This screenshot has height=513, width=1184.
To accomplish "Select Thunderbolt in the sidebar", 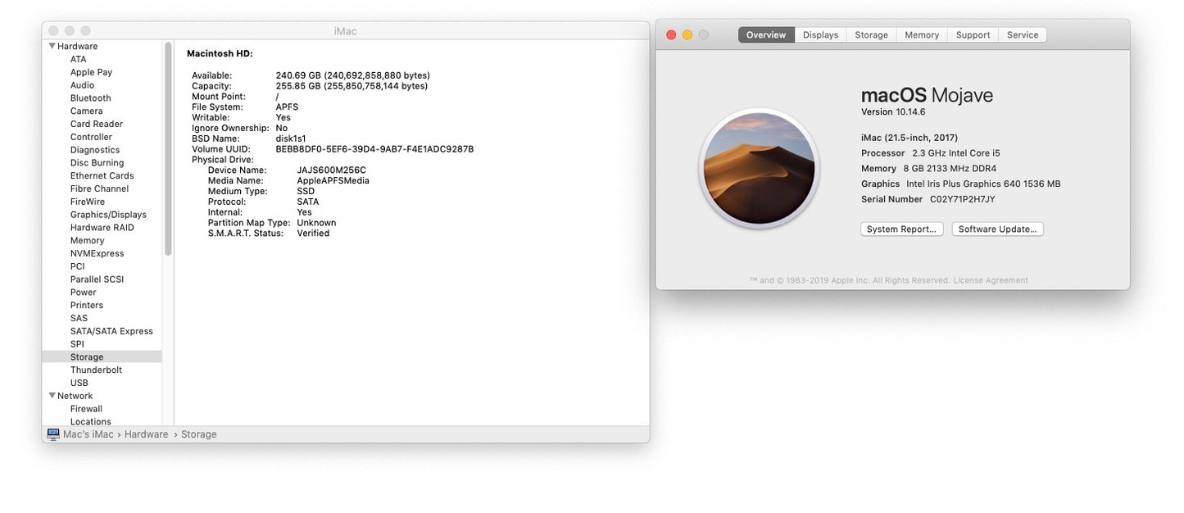I will [x=96, y=370].
